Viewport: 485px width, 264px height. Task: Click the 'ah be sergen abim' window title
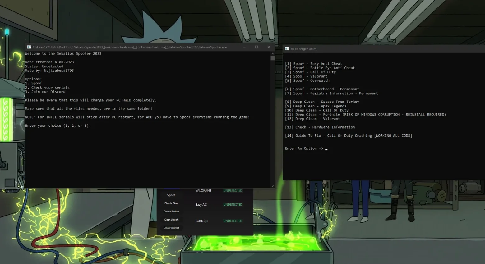point(303,49)
